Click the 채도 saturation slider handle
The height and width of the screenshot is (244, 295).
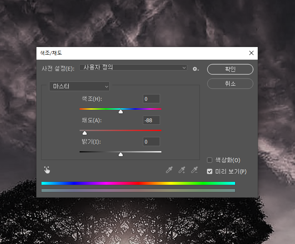84,133
